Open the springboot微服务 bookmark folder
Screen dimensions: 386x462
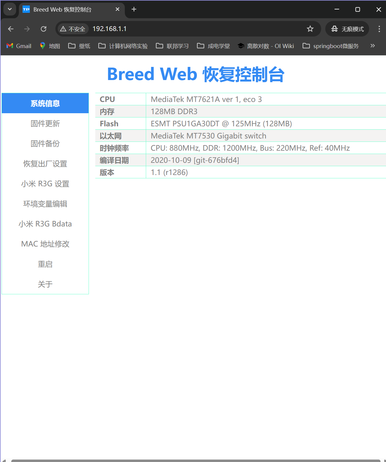pyautogui.click(x=331, y=46)
